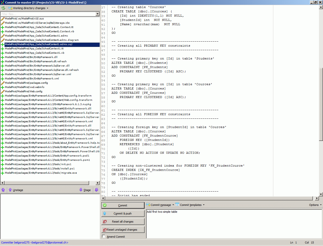This screenshot has width=323, height=246.
Task: Click the pencil icon beside ModelFirst/Web.config
Action: [3, 91]
